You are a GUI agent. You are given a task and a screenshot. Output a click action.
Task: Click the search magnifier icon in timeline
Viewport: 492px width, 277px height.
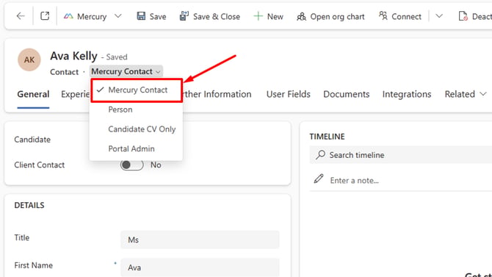pyautogui.click(x=320, y=154)
